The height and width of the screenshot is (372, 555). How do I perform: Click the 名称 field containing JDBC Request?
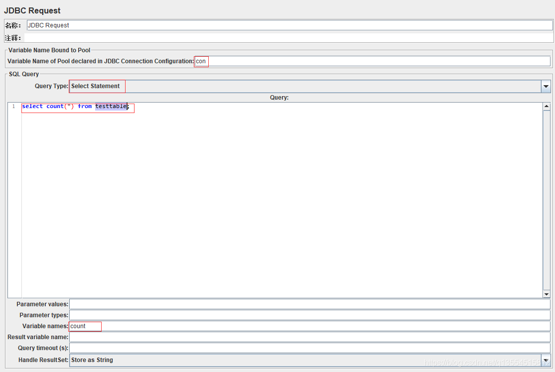[289, 25]
